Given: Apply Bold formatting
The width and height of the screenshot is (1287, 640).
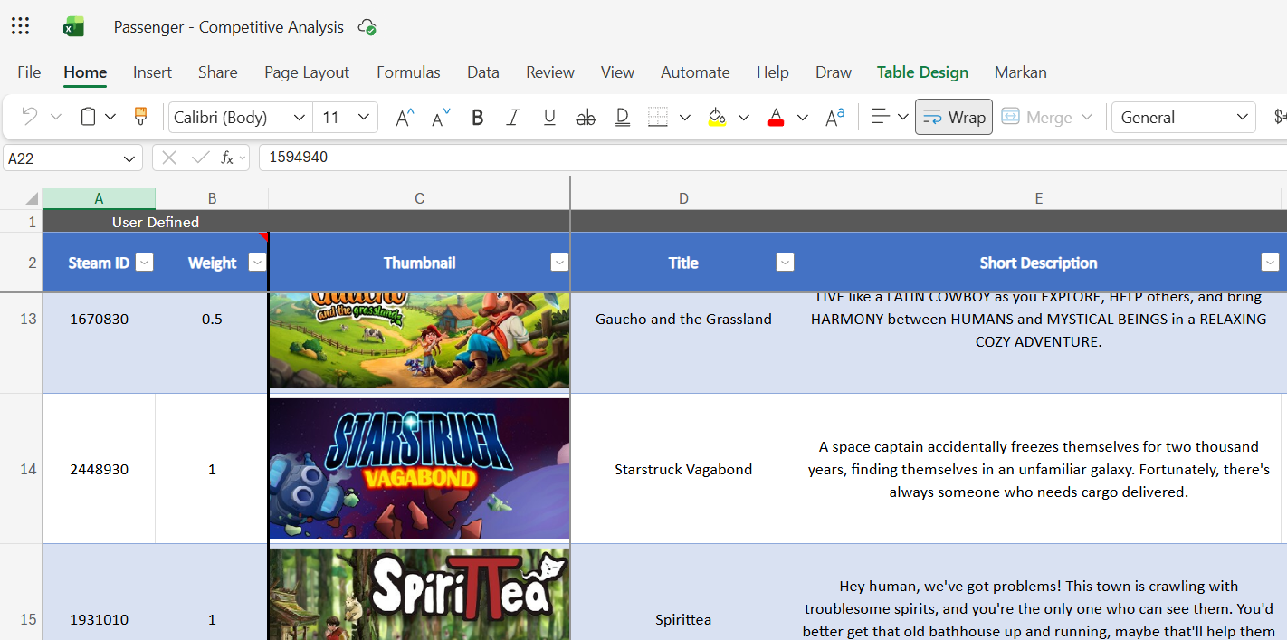Looking at the screenshot, I should point(478,117).
